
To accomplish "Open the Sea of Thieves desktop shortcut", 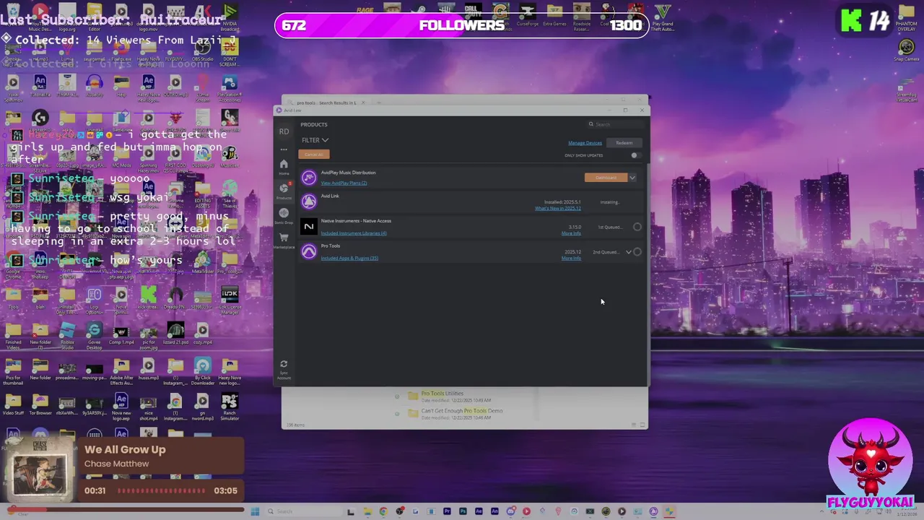I will [x=230, y=194].
